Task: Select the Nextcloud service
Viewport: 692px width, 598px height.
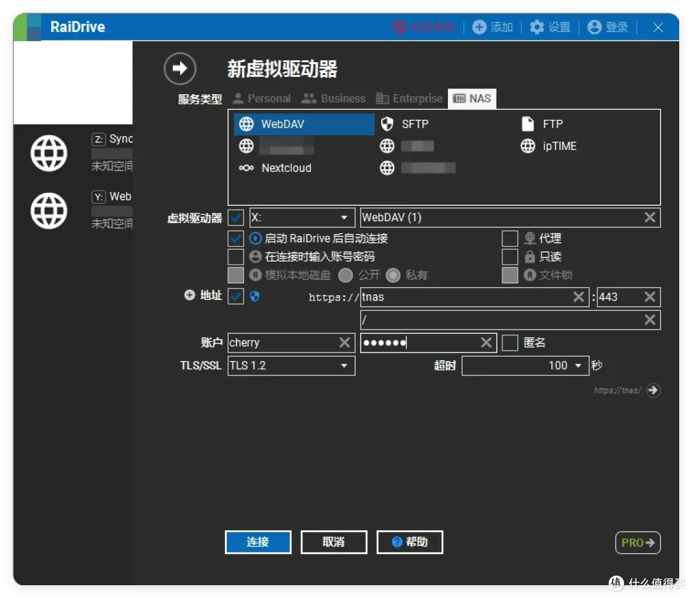Action: (275, 168)
